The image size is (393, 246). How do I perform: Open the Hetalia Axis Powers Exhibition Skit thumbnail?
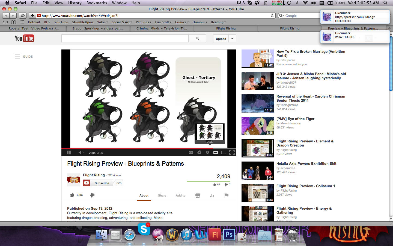(258, 171)
